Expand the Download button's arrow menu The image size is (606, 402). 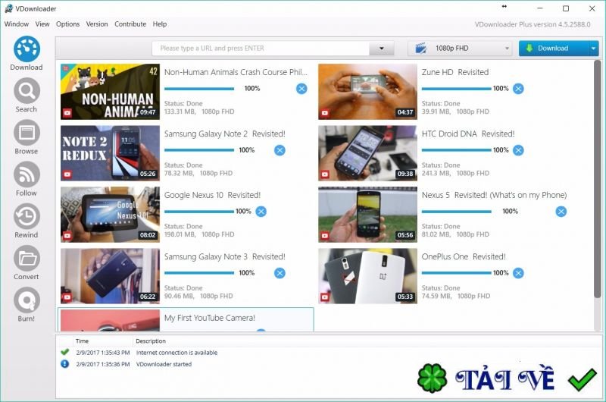(x=593, y=49)
